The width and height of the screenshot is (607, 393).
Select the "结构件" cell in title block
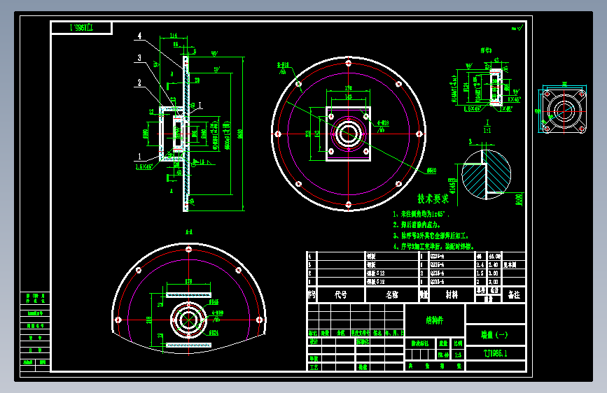click(434, 320)
